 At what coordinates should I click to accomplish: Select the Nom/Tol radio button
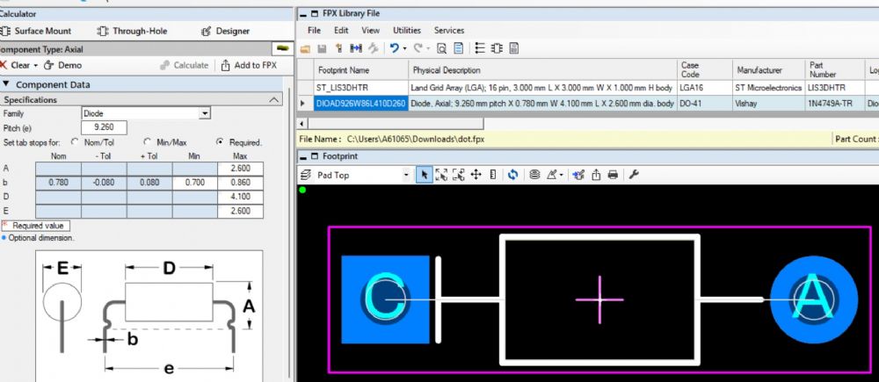(76, 141)
